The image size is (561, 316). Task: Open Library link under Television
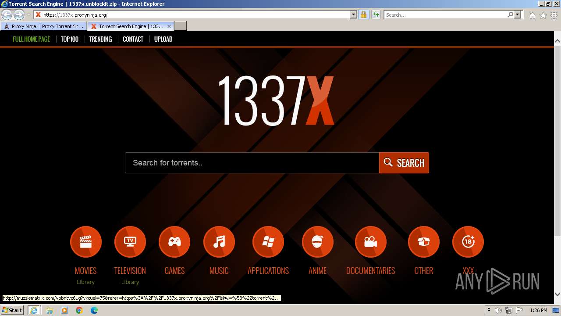click(x=130, y=282)
